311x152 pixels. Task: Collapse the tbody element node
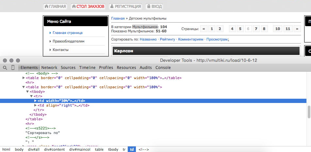[27, 92]
